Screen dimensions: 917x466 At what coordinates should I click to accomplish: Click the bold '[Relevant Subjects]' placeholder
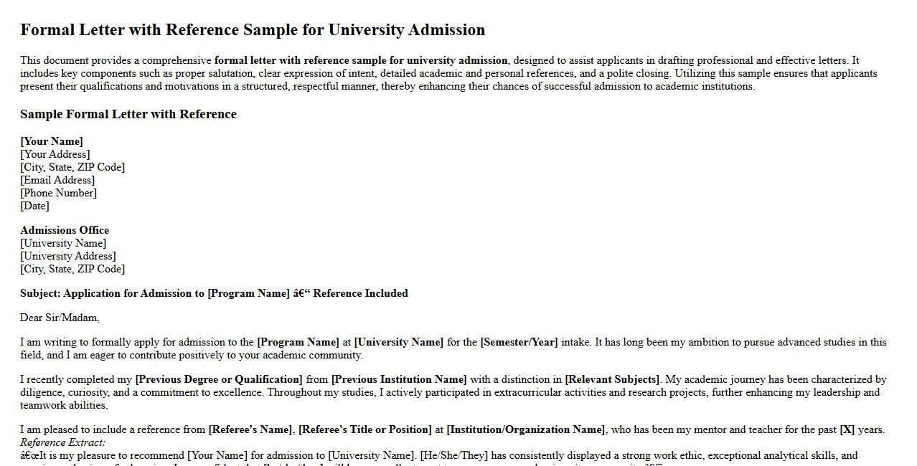[x=612, y=379]
